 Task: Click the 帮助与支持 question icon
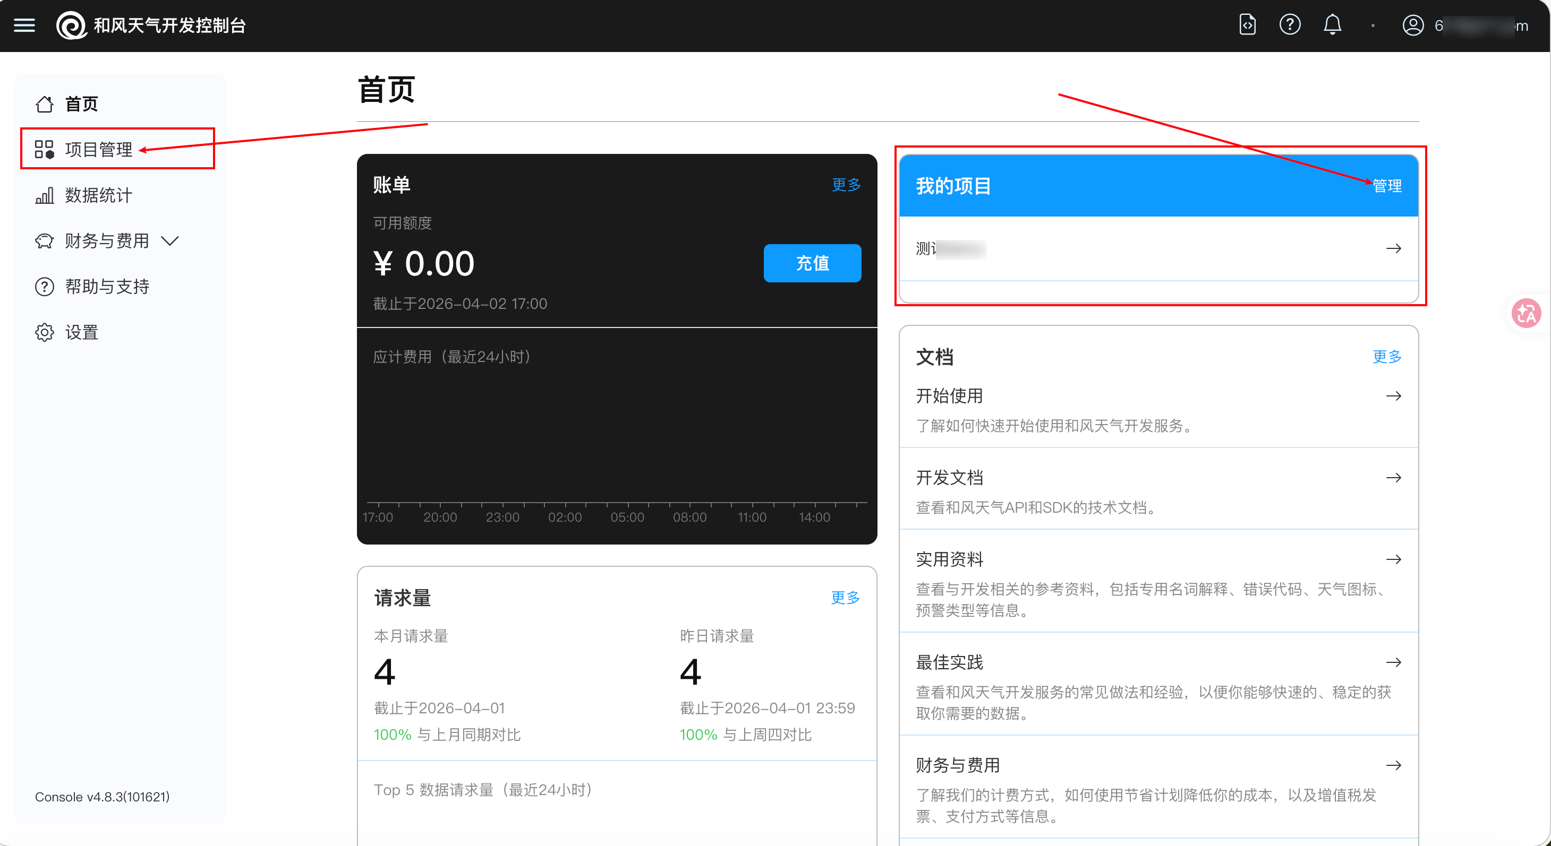click(x=45, y=287)
